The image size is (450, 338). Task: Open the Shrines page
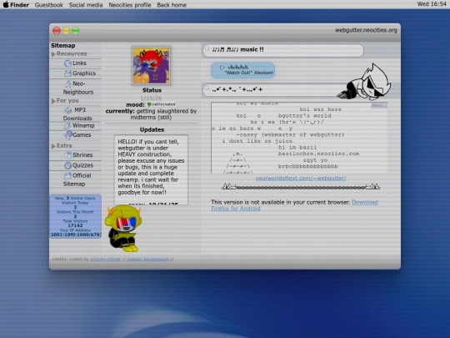click(x=82, y=155)
